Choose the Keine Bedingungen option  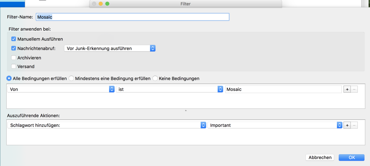tap(155, 79)
